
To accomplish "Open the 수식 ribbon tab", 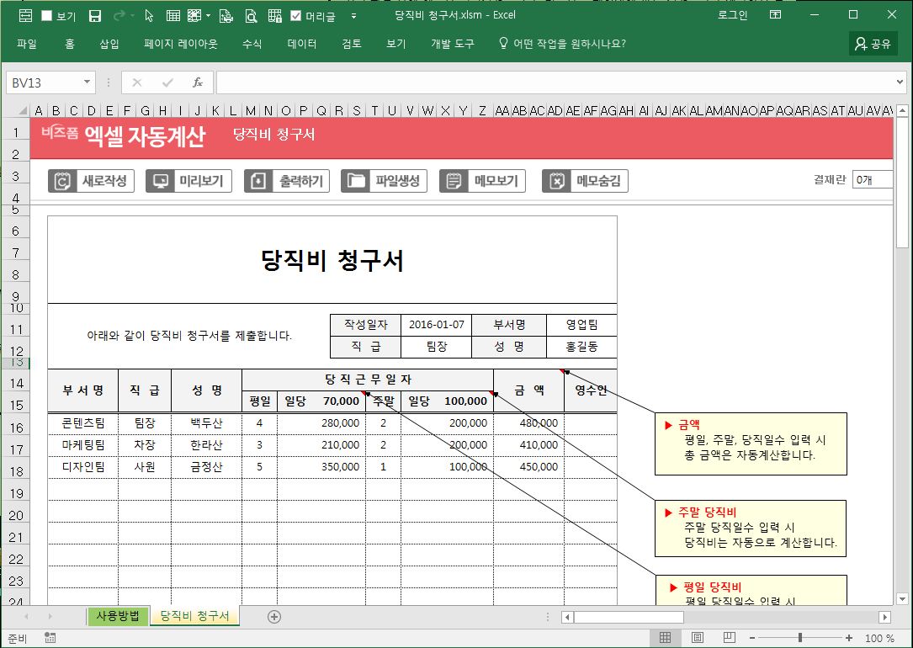I will coord(252,44).
